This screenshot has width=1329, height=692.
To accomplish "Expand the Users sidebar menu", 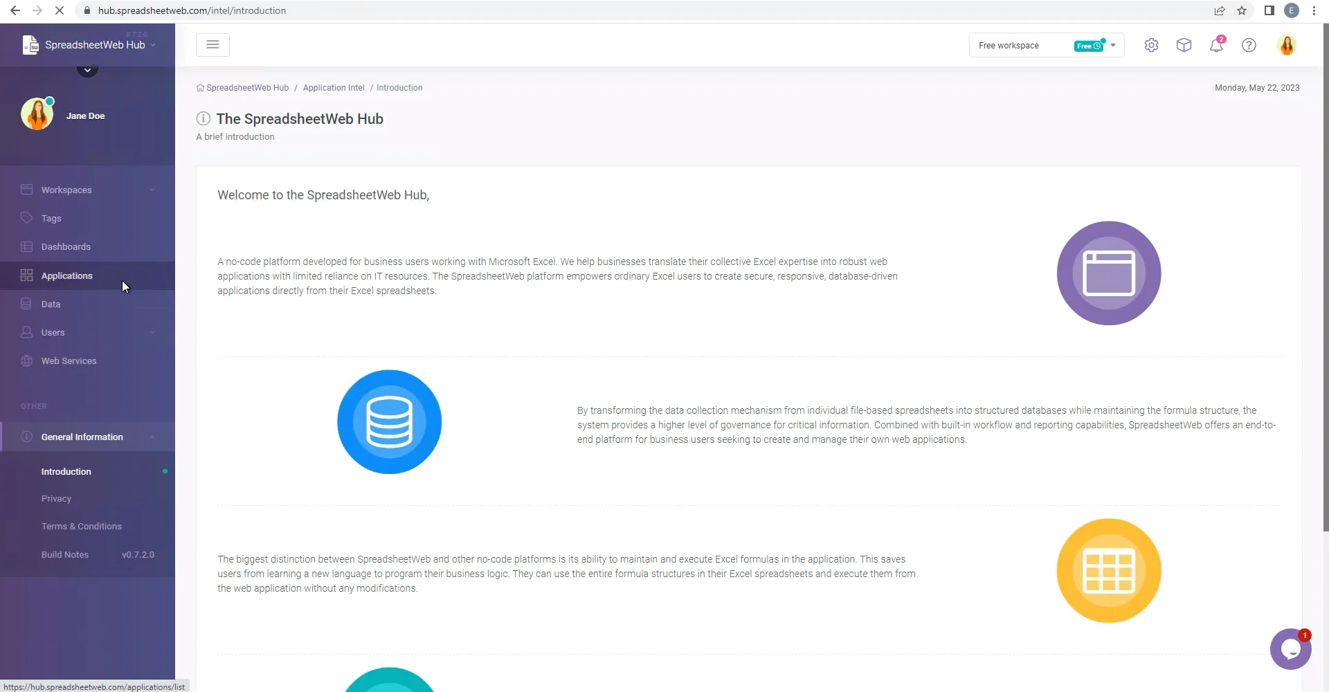I will coord(87,332).
